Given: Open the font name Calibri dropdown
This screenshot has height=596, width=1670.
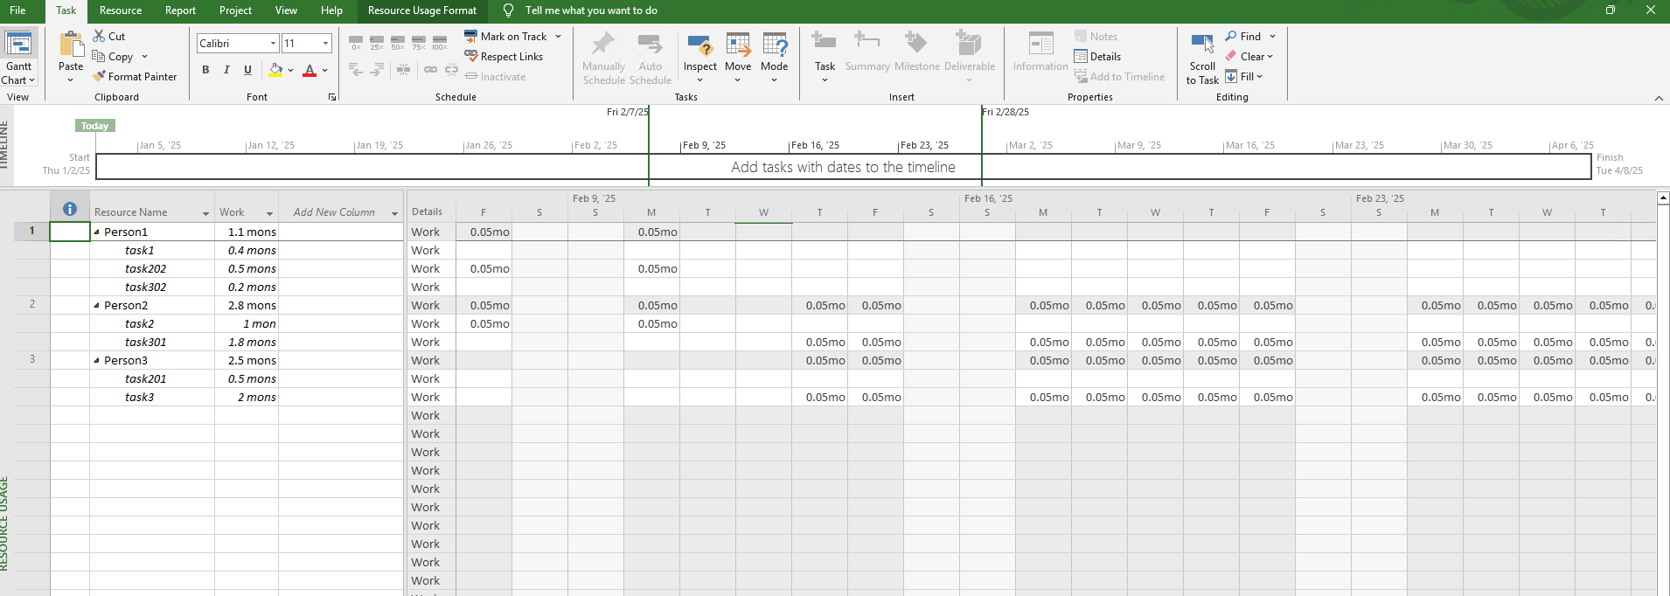Looking at the screenshot, I should point(273,43).
